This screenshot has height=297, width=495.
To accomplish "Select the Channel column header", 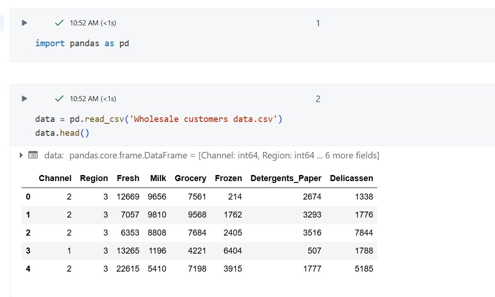I will point(55,178).
